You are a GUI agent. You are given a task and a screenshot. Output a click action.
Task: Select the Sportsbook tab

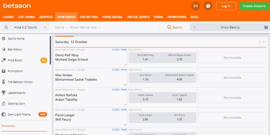66,17
